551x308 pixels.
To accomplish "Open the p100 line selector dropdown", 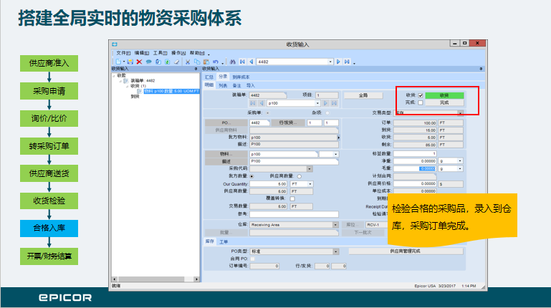I will coord(317,103).
